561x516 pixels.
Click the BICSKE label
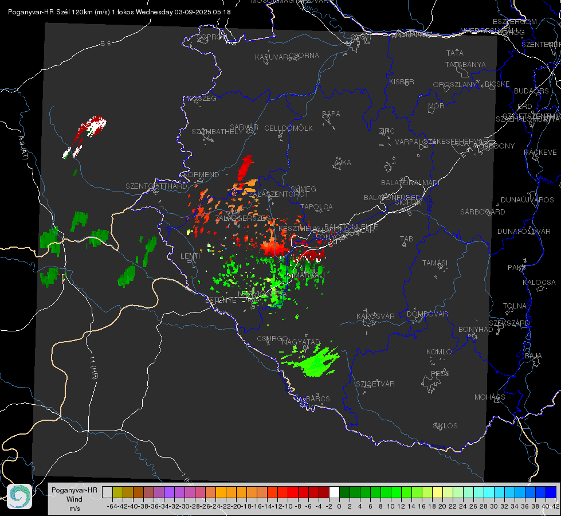click(497, 84)
